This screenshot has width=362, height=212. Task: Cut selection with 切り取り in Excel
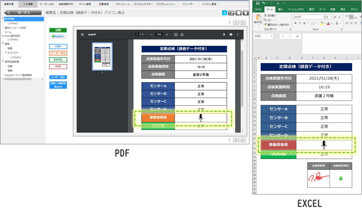270,16
